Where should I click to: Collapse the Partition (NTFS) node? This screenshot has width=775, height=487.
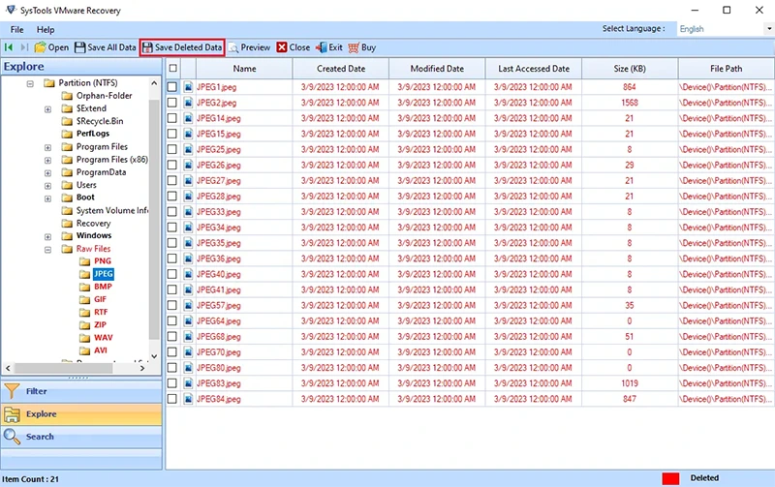30,83
